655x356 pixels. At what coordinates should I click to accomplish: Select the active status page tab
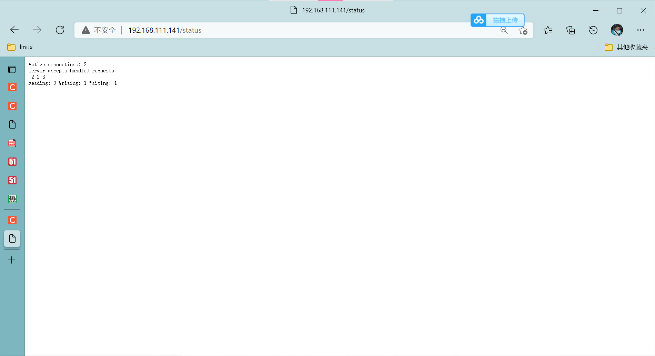click(12, 238)
